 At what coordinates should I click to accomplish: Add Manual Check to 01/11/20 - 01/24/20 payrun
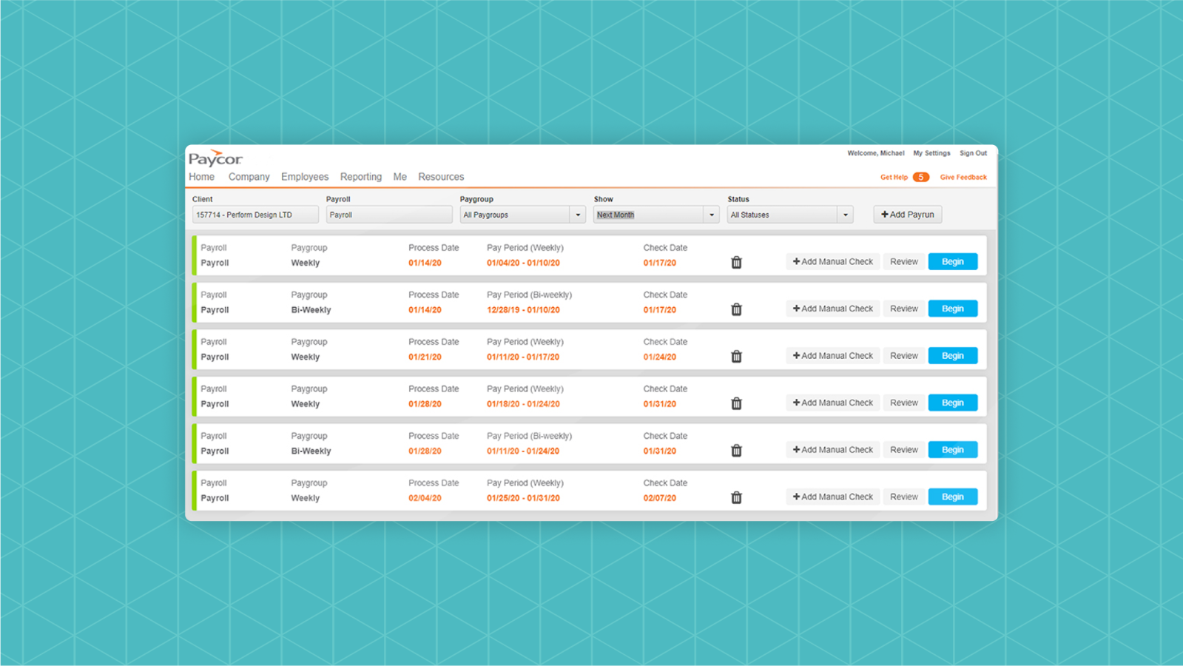833,450
